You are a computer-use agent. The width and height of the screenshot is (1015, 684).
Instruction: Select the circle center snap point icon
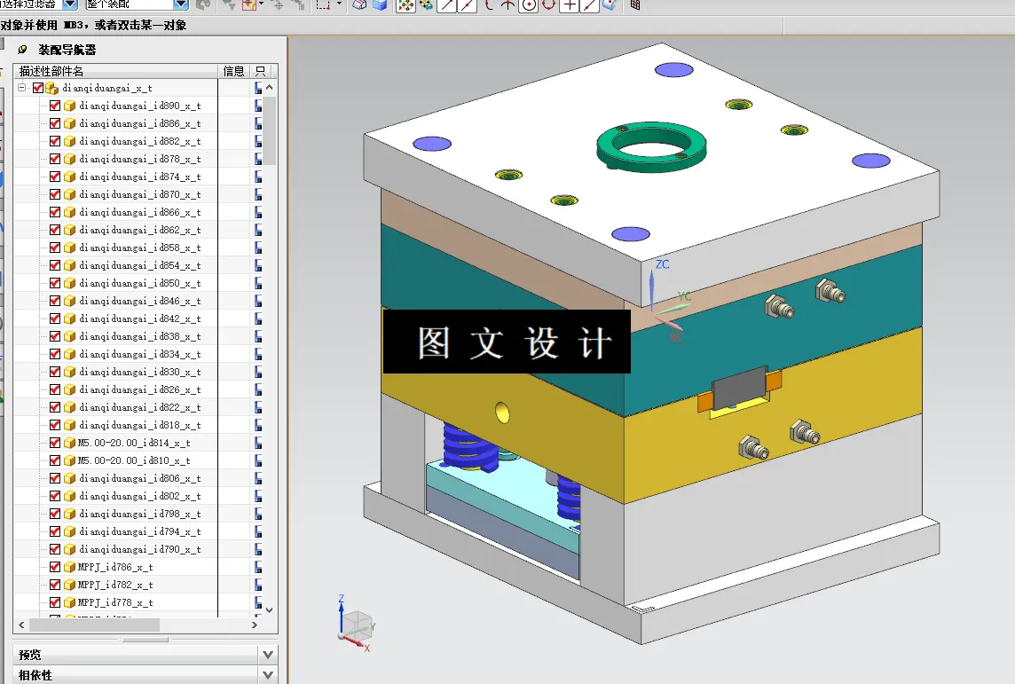point(529,7)
